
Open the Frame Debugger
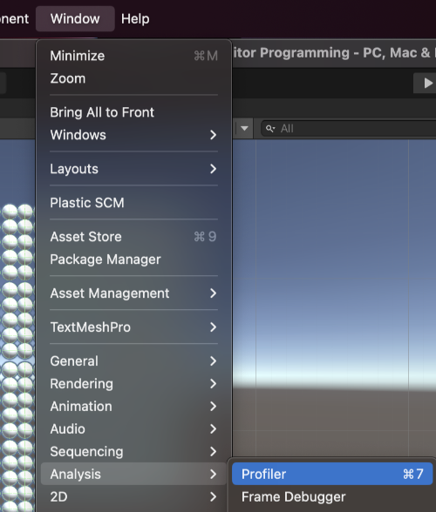click(332, 497)
